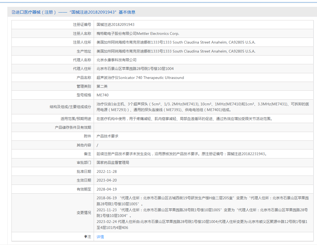Click the approving department 国家药品监督管理局
Viewport: 317px width, 245px height.
(x=113, y=163)
